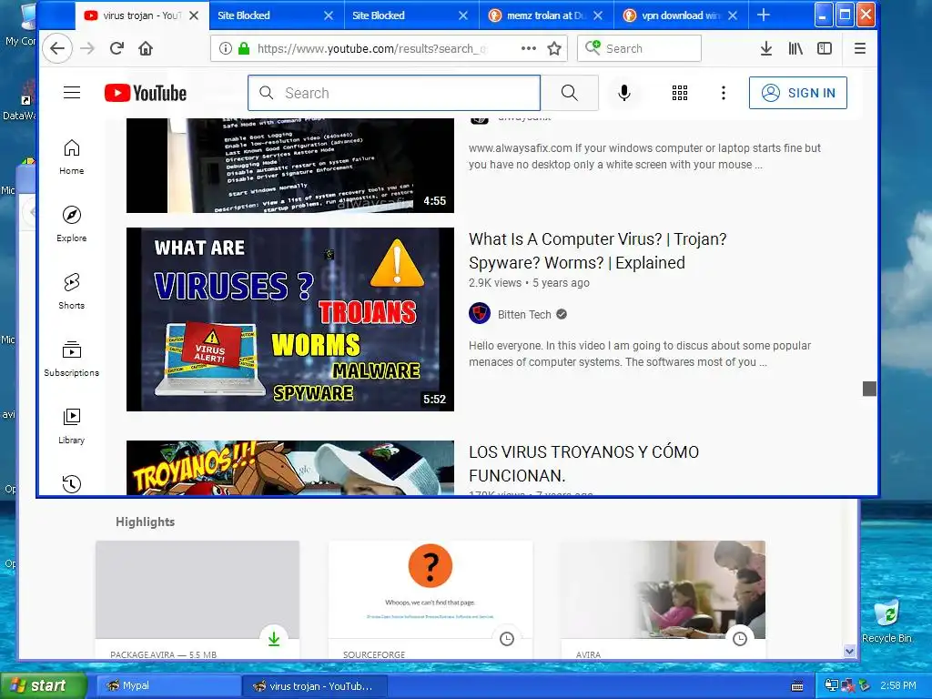
Task: Click green download arrow on Package.Avira card
Action: tap(274, 639)
